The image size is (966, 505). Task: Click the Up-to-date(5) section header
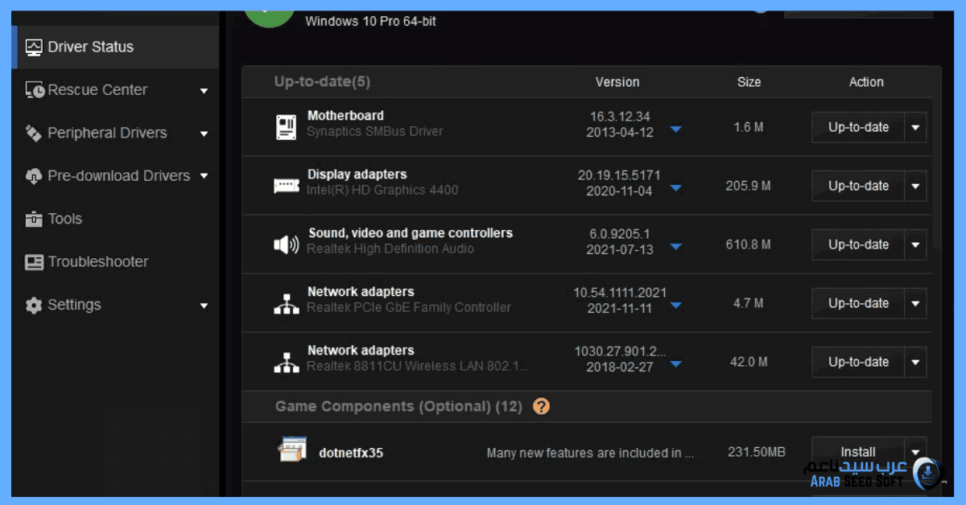[322, 82]
